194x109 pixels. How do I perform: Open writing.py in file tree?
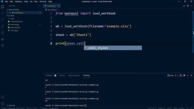(x=14, y=31)
